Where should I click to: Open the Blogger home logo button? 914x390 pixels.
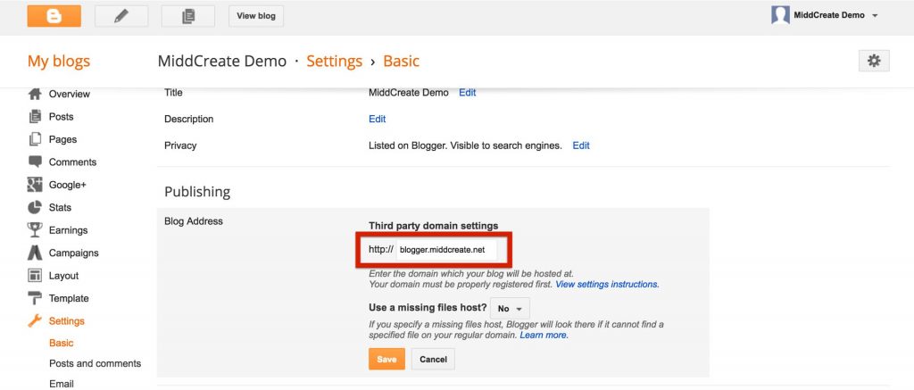[54, 16]
